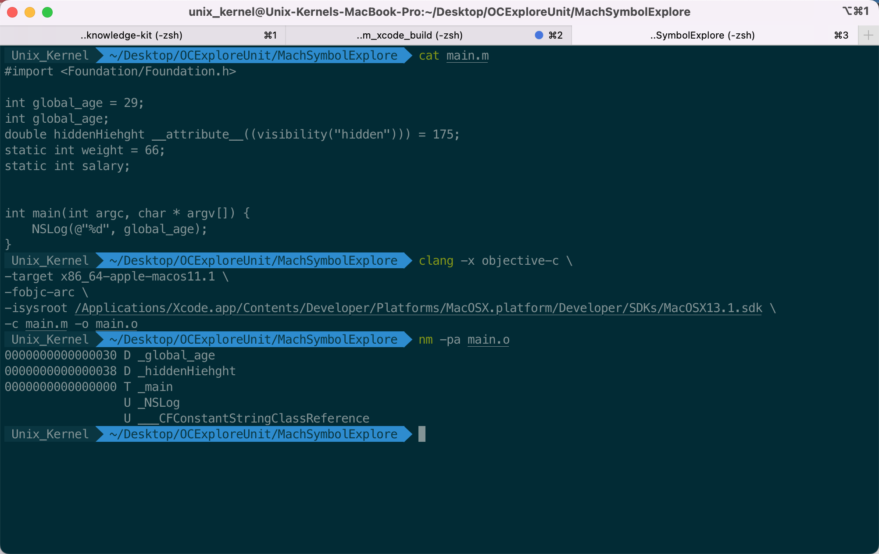The width and height of the screenshot is (879, 554).
Task: Switch to the m_xcode_build (-zsh) tab
Action: 429,35
